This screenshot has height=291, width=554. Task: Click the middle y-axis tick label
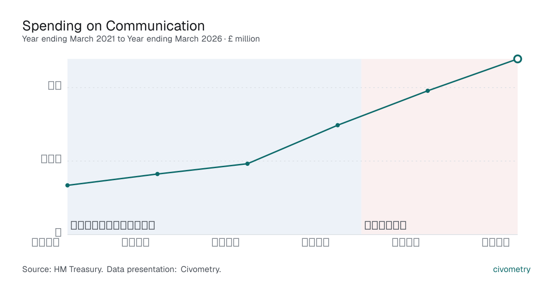(x=51, y=159)
